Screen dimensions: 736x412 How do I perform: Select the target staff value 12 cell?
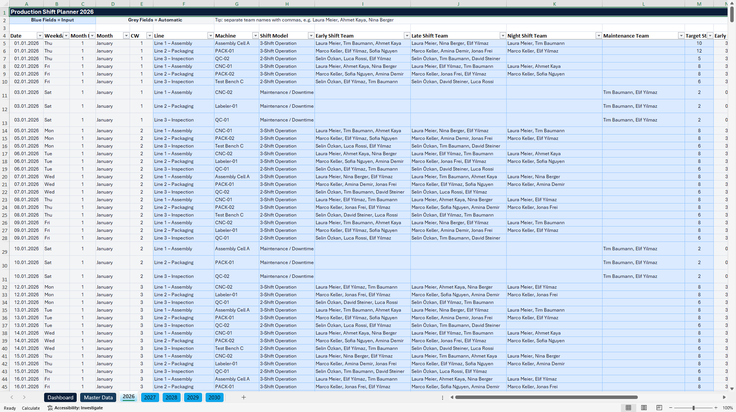(x=699, y=51)
